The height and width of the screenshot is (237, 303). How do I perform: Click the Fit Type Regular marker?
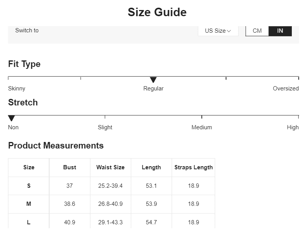pyautogui.click(x=153, y=80)
